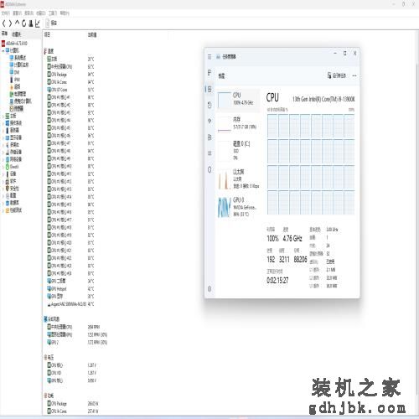Select AIDA64 root item in tree

coord(14,44)
